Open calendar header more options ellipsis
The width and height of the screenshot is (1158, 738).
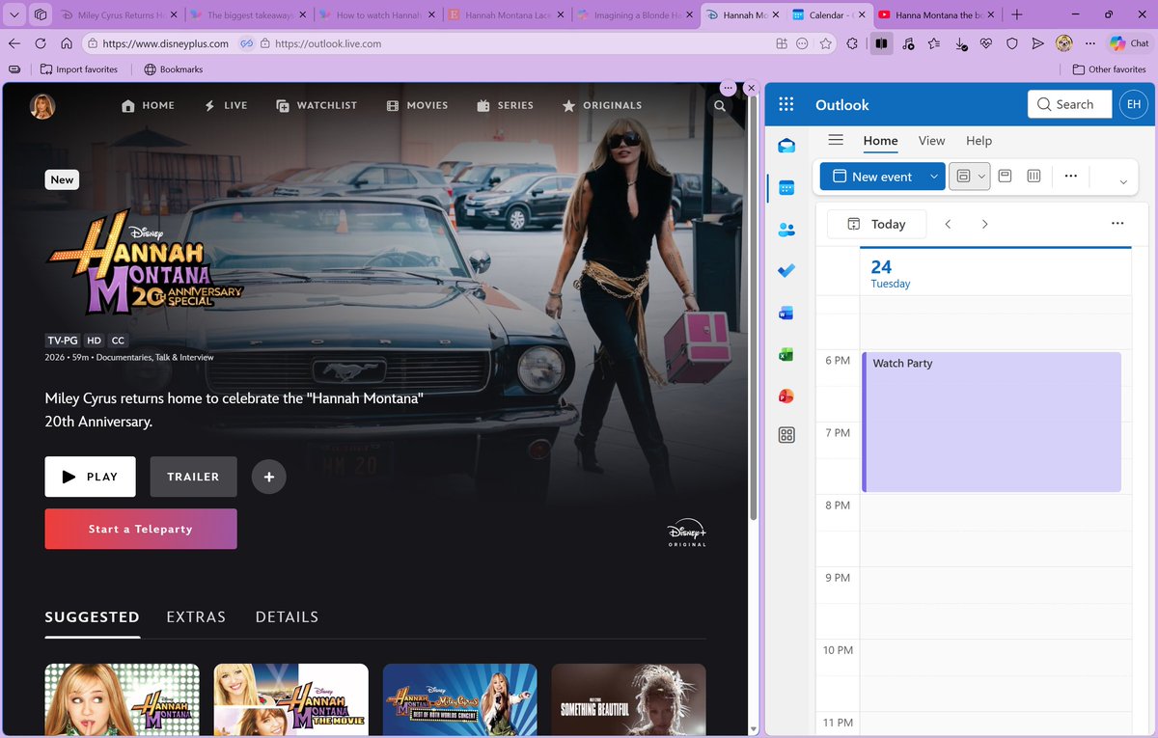click(1117, 223)
